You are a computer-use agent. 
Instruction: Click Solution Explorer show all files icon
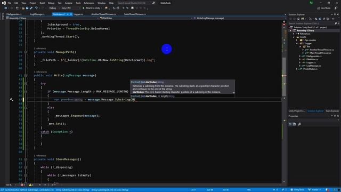coord(328,19)
